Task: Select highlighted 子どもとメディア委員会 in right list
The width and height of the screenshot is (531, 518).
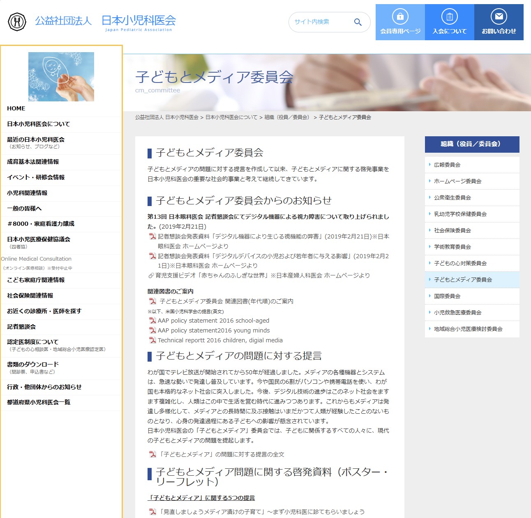Action: pos(472,280)
